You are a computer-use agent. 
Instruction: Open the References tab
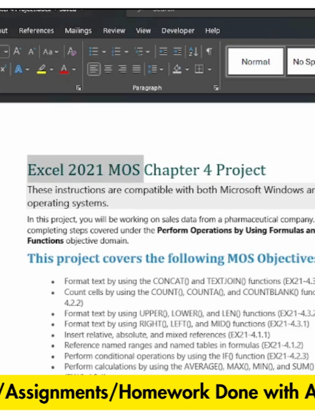[36, 30]
